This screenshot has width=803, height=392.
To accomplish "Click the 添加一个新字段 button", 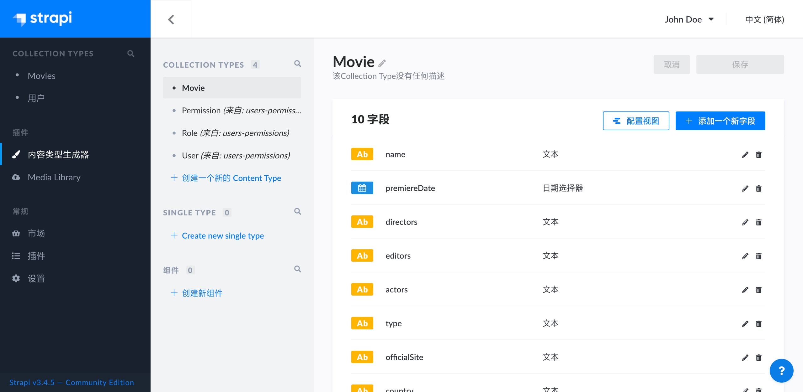I will tap(720, 121).
